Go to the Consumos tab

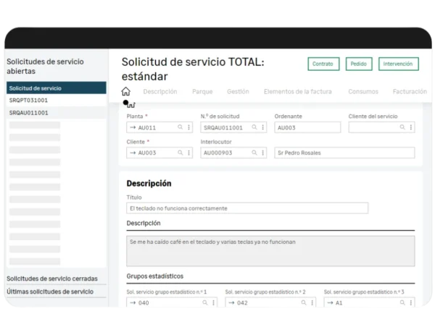point(362,92)
